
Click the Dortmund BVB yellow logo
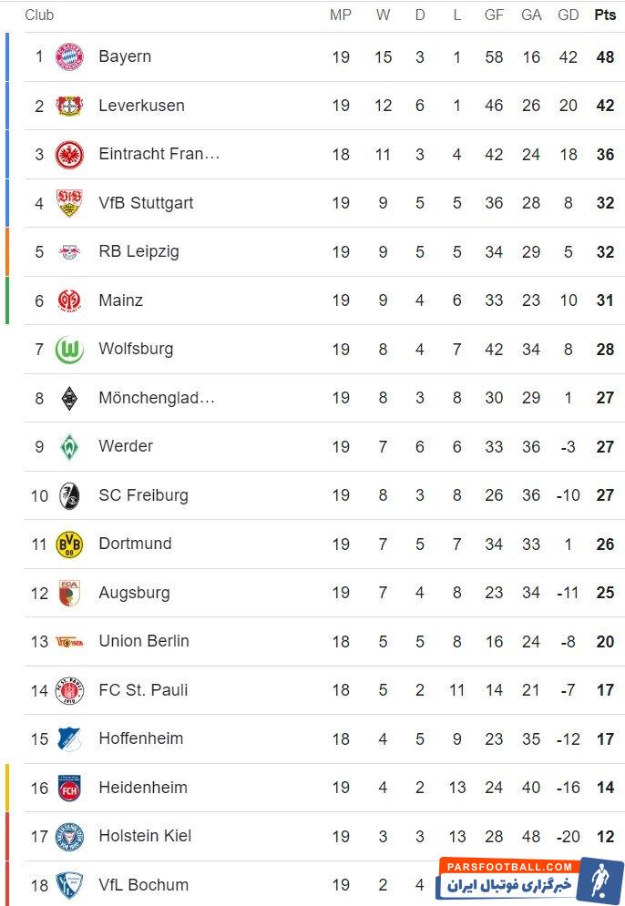[69, 545]
